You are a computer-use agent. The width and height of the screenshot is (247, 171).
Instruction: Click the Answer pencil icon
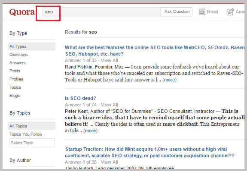(230, 12)
